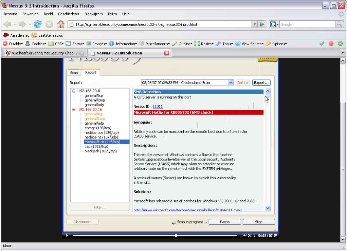Click the green circular check icon
Screen dimensions: 347x251
[340, 44]
